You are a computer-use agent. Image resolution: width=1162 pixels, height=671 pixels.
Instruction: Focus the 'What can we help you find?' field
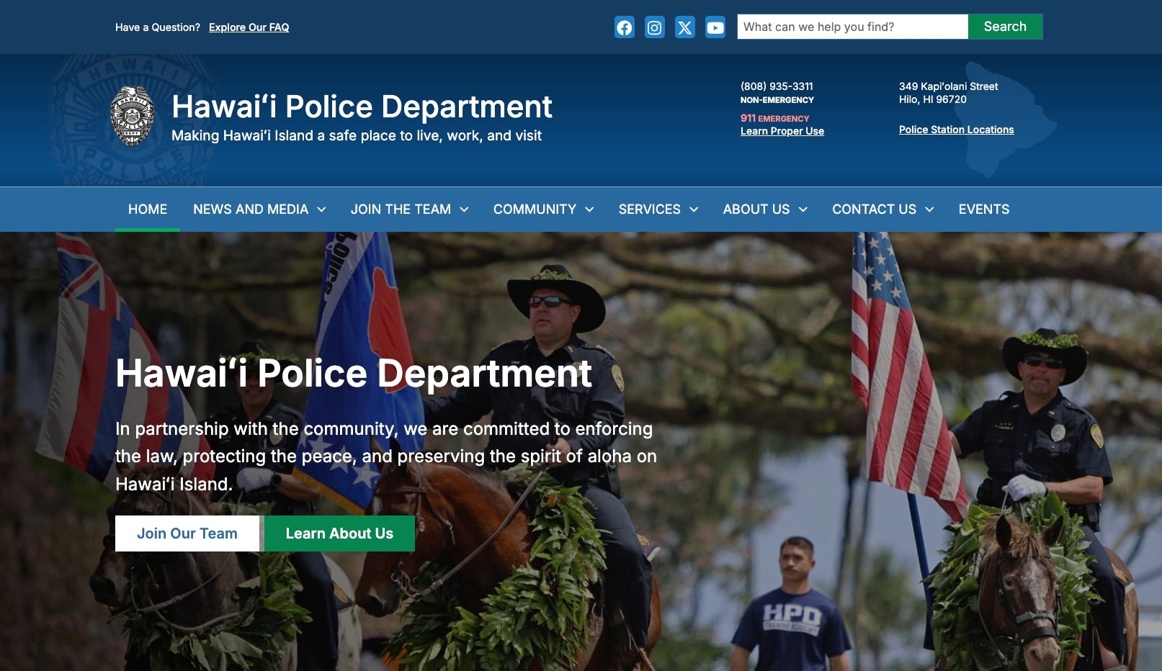tap(852, 27)
